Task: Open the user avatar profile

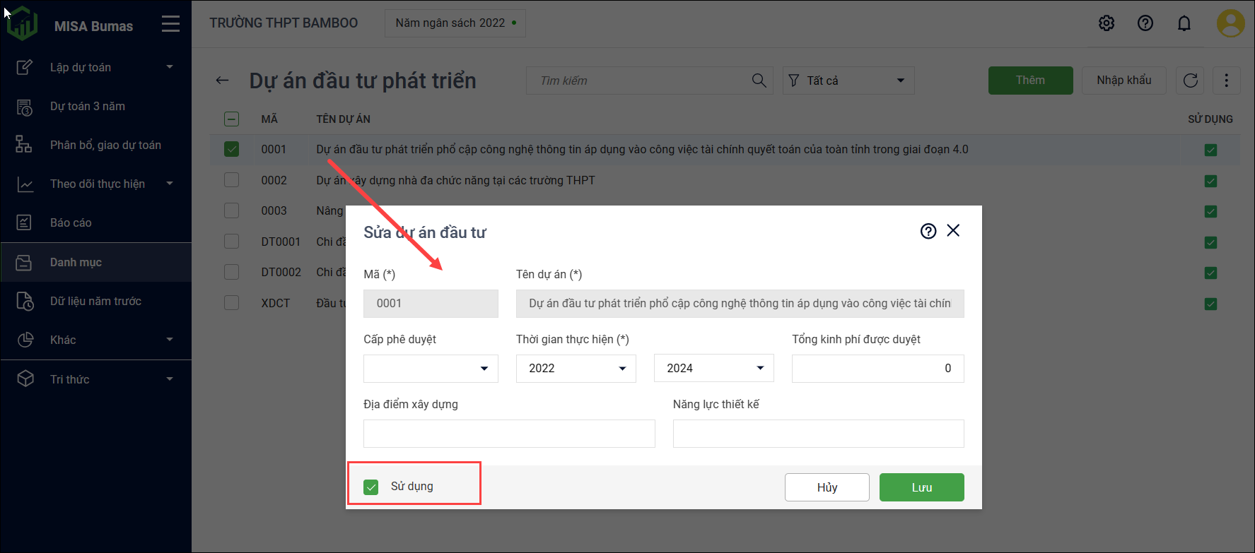Action: click(x=1230, y=23)
